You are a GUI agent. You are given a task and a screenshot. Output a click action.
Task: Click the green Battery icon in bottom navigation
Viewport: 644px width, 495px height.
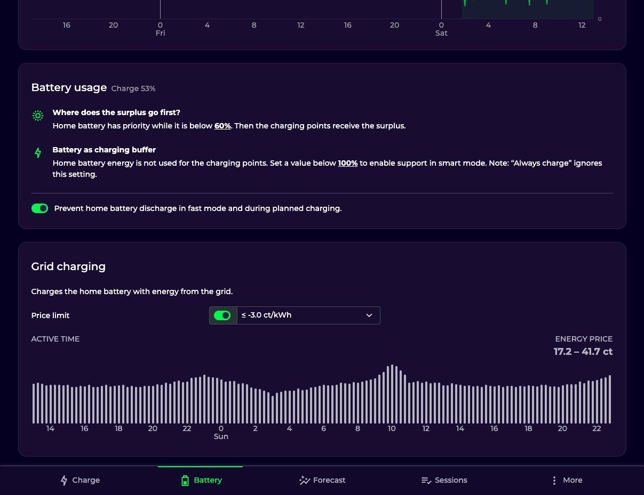click(185, 481)
